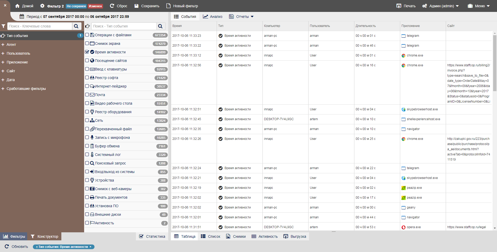Viewport: 497px width, 252px height.
Task: Click the magnifier button of event type search
Action: [160, 26]
